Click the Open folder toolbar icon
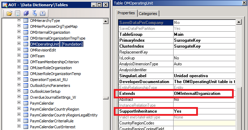Screen dimensions: 248x130 [x=9, y=13]
